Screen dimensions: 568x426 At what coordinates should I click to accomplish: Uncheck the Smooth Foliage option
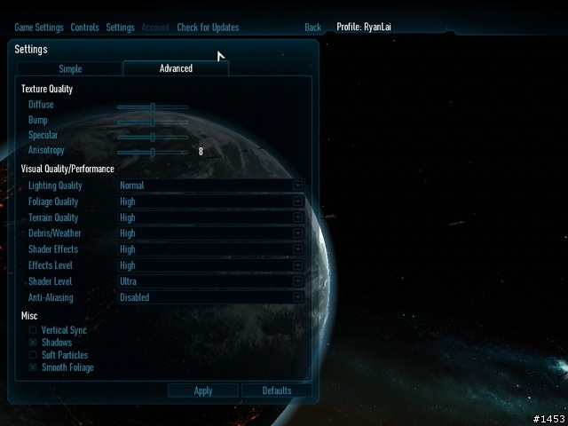coord(33,367)
